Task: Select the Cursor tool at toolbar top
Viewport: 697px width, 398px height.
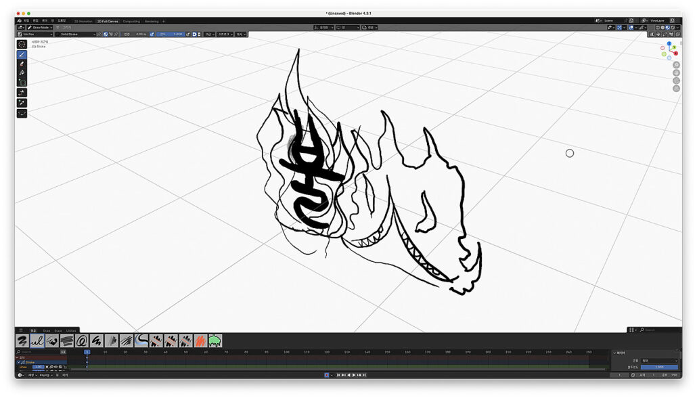Action: pyautogui.click(x=22, y=44)
